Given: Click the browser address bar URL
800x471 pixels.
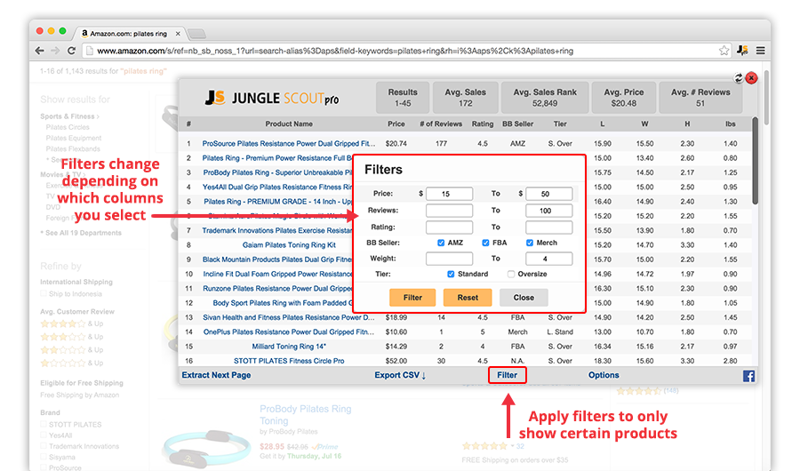Looking at the screenshot, I should click(x=335, y=51).
